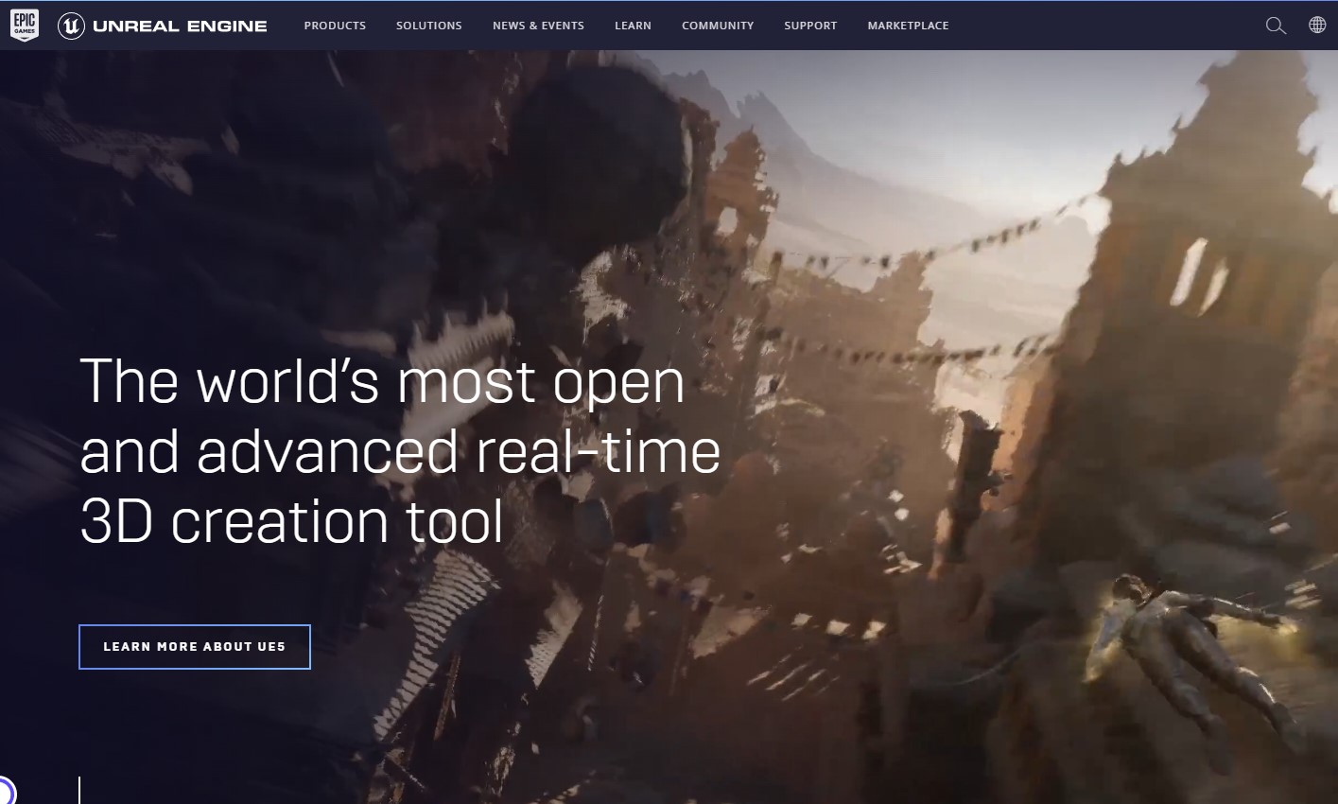Click the purple circle widget at bottom-left
The height and width of the screenshot is (804, 1338).
5,792
